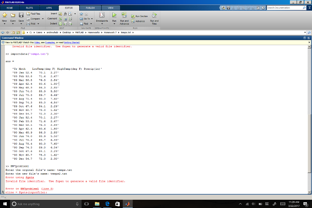
Task: Switch to the HOME tab
Action: (x=9, y=8)
